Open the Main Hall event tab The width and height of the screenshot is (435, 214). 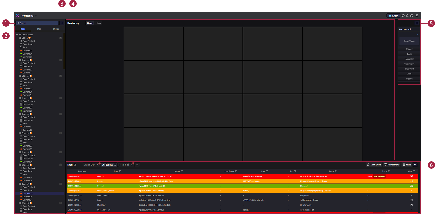pos(124,165)
